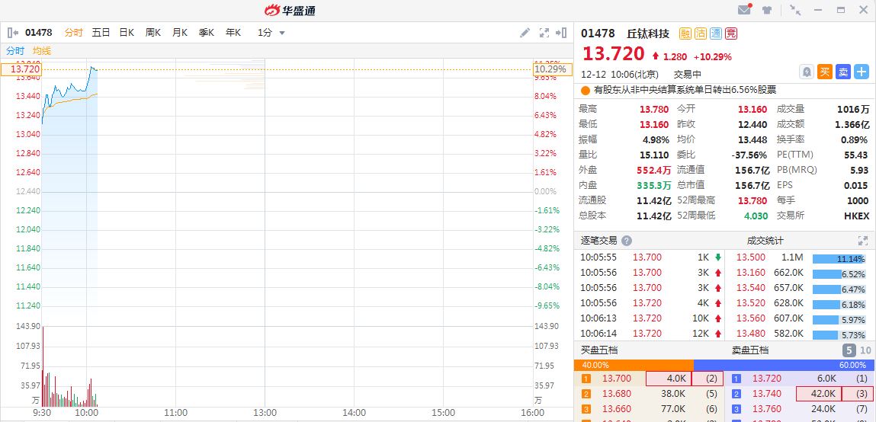Image resolution: width=876 pixels, height=422 pixels.
Task: Switch to the 五日 chart tab
Action: click(101, 33)
